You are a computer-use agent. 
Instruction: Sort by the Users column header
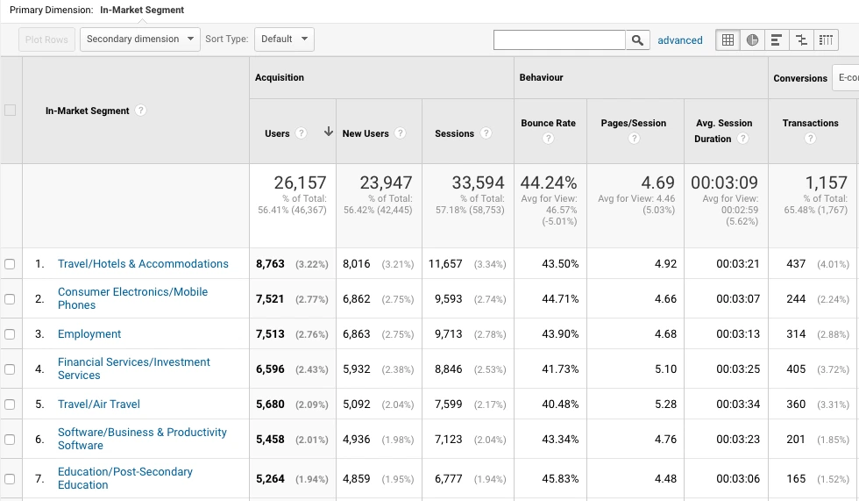277,133
